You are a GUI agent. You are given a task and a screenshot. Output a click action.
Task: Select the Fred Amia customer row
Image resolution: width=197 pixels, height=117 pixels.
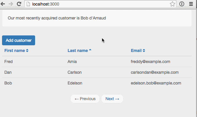point(97,62)
